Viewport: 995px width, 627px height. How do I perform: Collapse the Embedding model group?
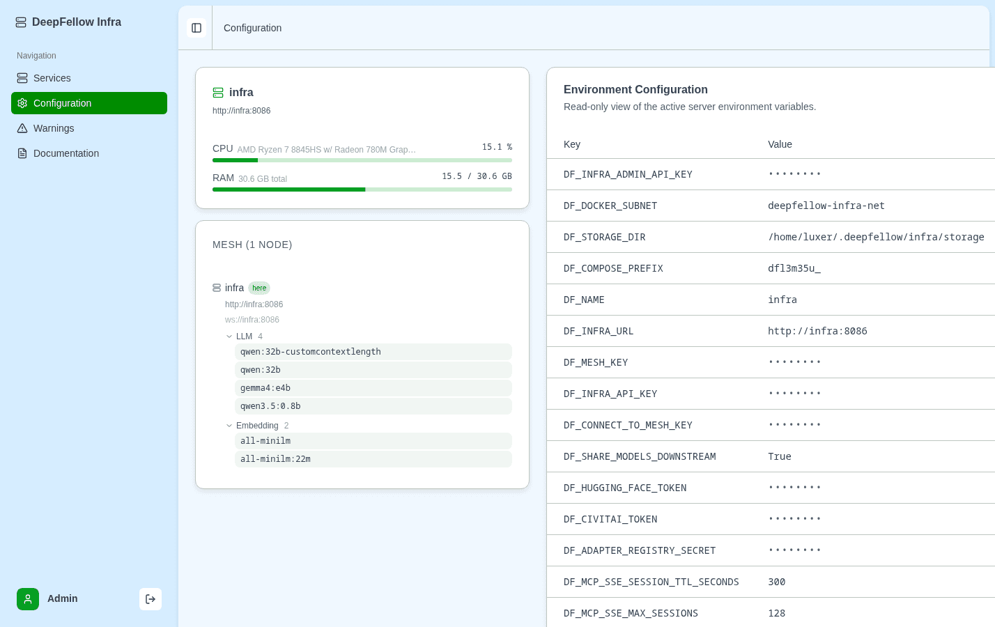[x=229, y=426]
